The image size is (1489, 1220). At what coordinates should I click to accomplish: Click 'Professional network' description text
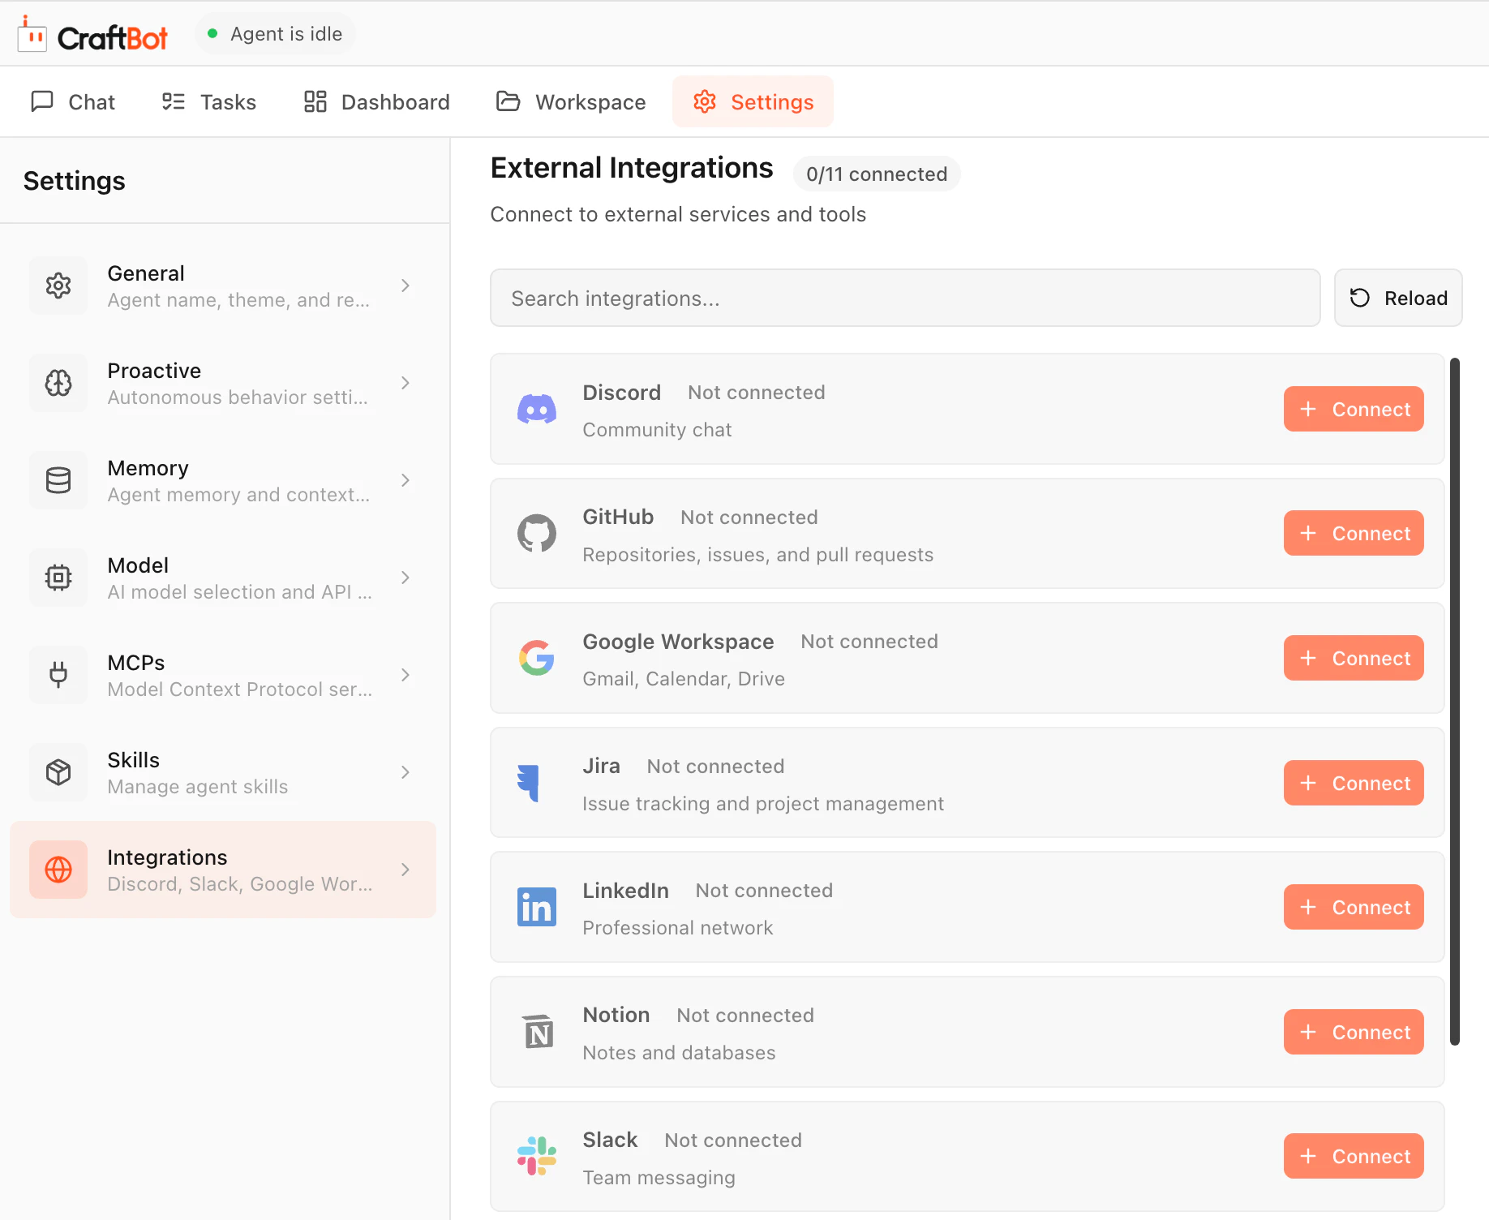click(678, 928)
